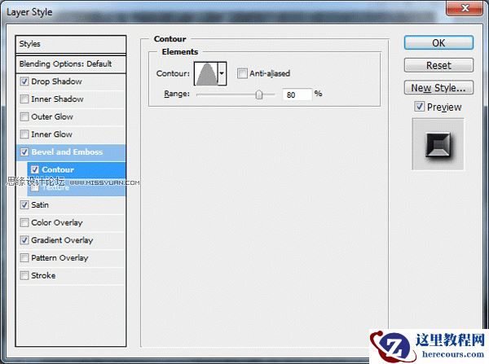Toggle the Drop Shadow checkbox
489x364 pixels.
pyautogui.click(x=24, y=81)
